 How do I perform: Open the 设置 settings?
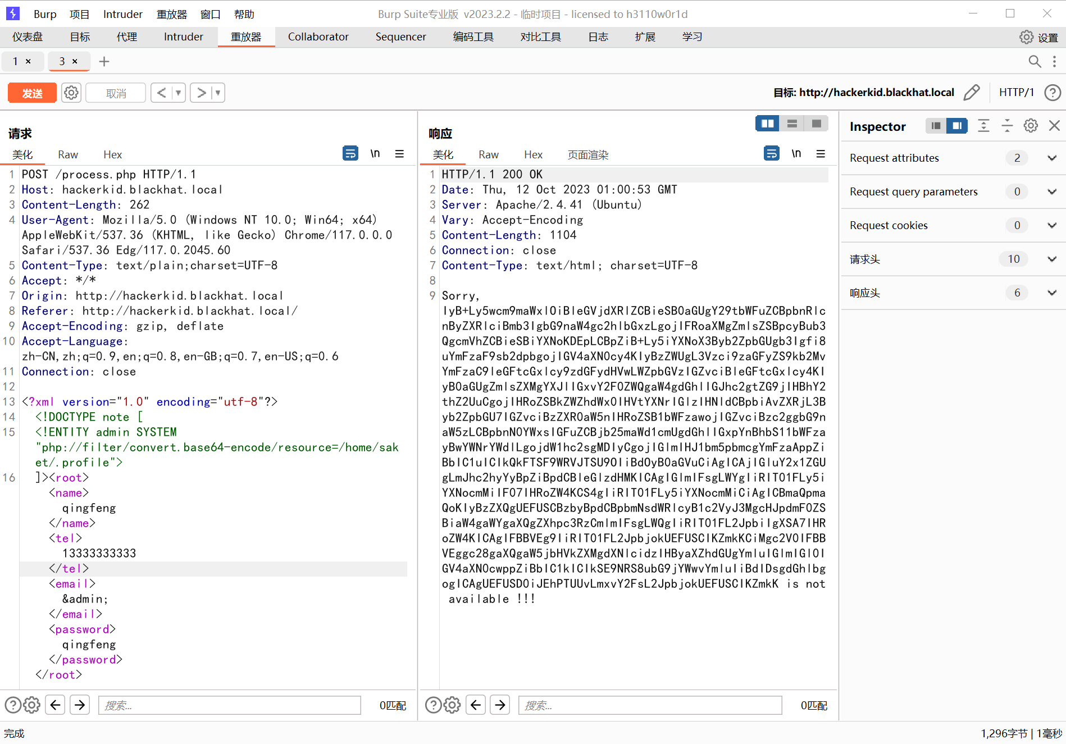(x=1039, y=37)
